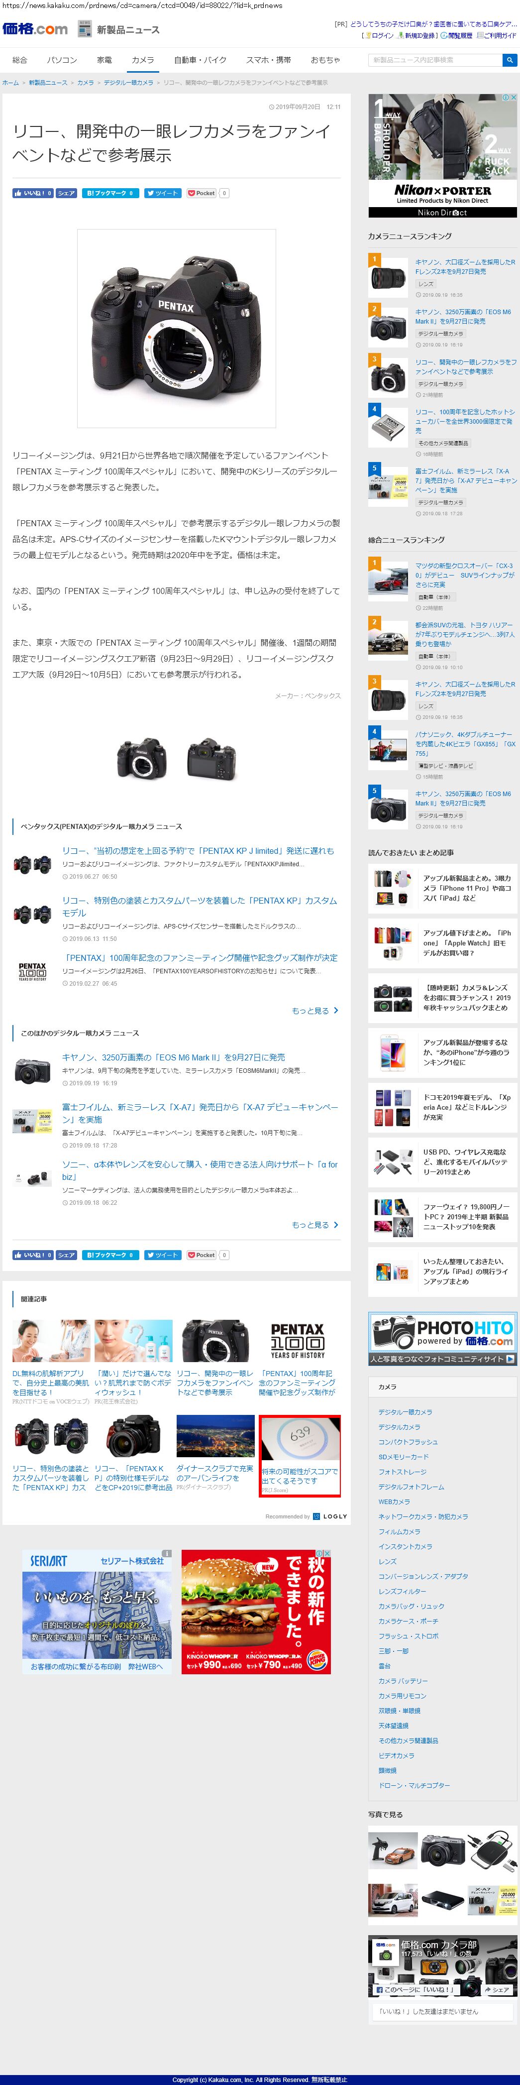Open the おもちゃ navigation tab
Image resolution: width=520 pixels, height=2085 pixels.
click(x=325, y=60)
